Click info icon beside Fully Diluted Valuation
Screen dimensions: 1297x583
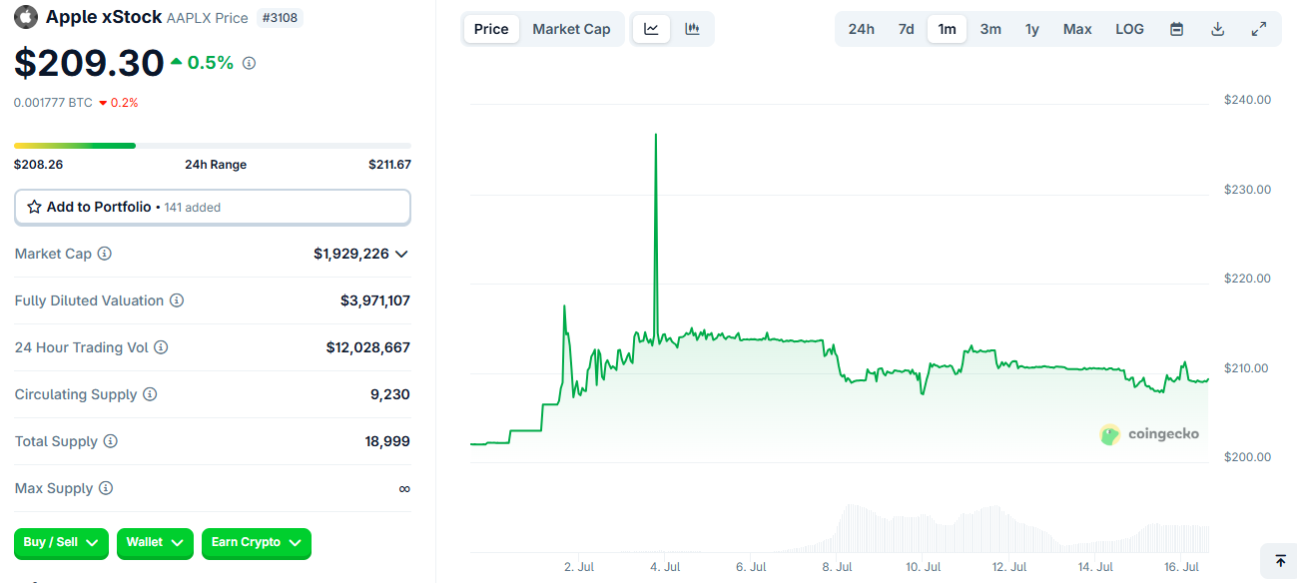tap(177, 300)
